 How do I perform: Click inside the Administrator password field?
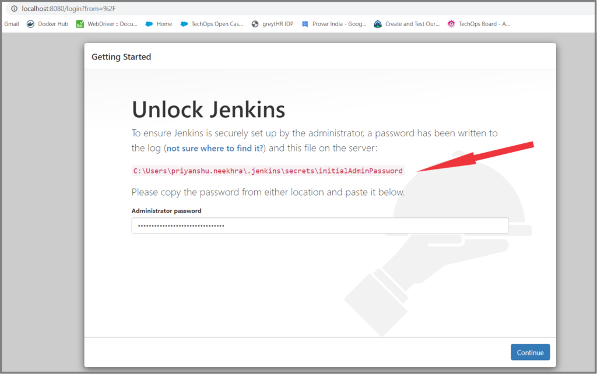tap(319, 225)
